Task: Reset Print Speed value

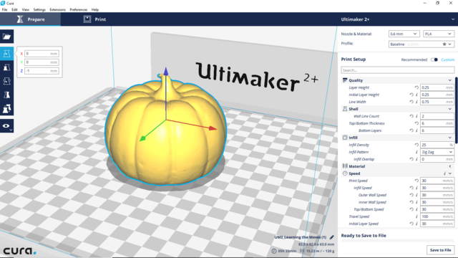Action: (x=416, y=181)
